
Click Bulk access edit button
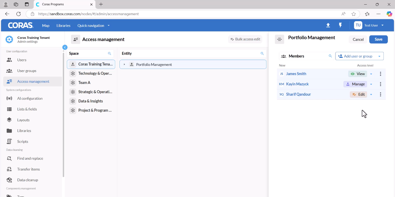click(x=245, y=39)
